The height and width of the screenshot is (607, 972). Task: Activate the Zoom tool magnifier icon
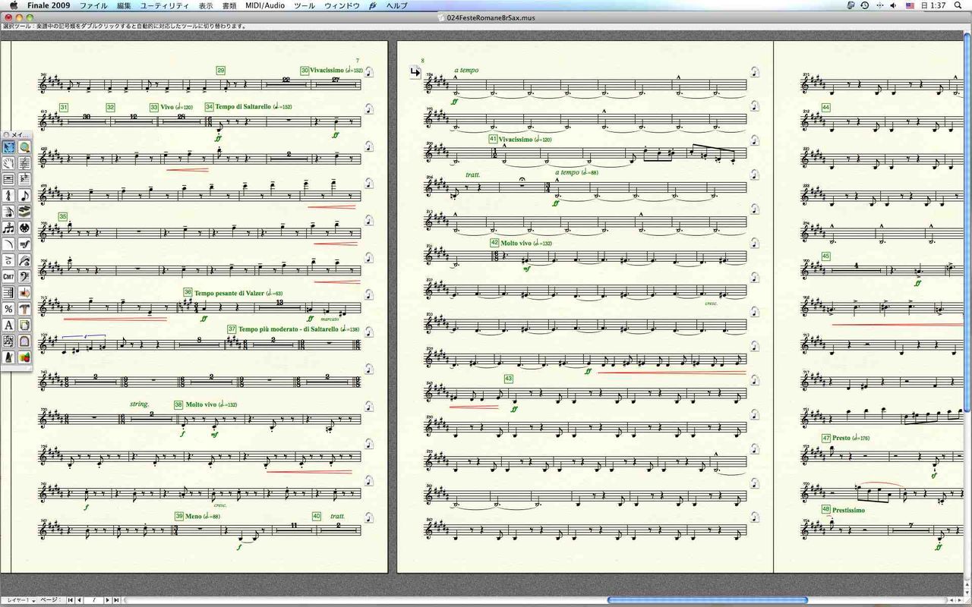coord(25,147)
